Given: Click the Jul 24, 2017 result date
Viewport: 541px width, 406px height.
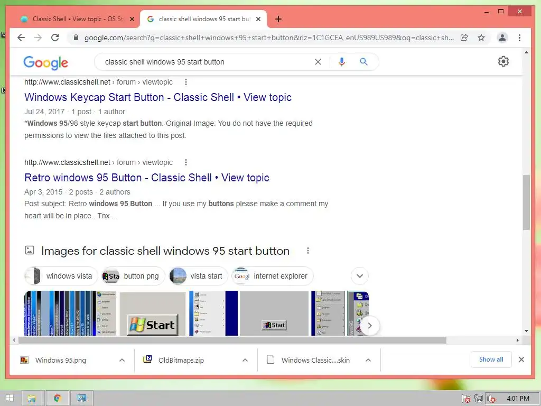Looking at the screenshot, I should click(44, 112).
